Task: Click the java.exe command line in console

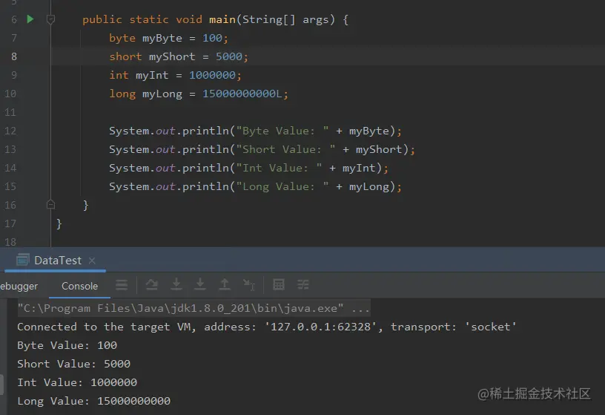Action: point(194,308)
